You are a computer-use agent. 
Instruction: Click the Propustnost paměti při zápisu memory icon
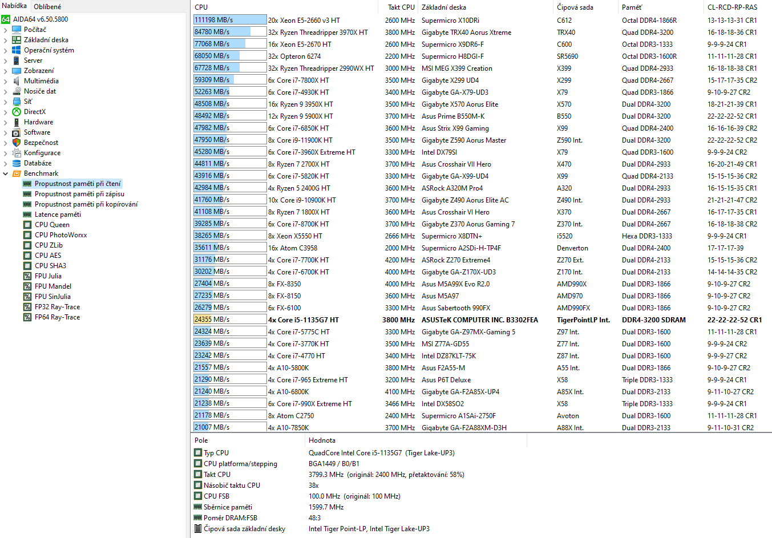click(27, 194)
